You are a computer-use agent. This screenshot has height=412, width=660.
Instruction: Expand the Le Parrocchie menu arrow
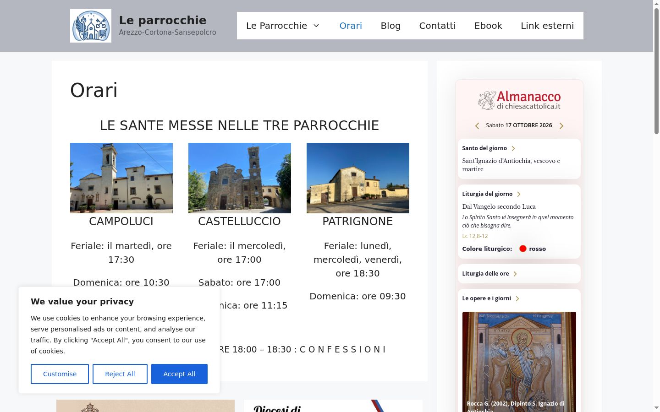(x=316, y=26)
